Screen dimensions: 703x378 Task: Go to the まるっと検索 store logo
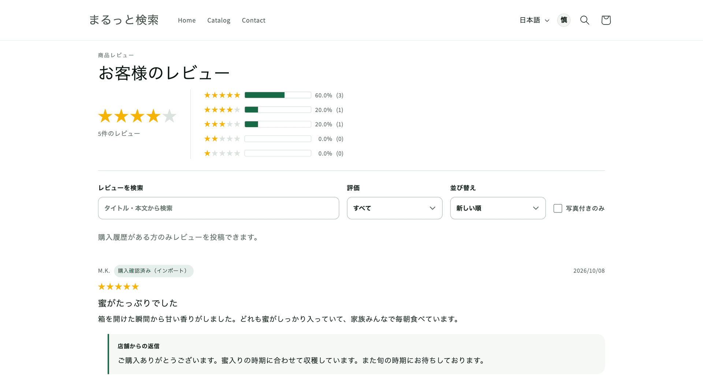[x=124, y=20]
